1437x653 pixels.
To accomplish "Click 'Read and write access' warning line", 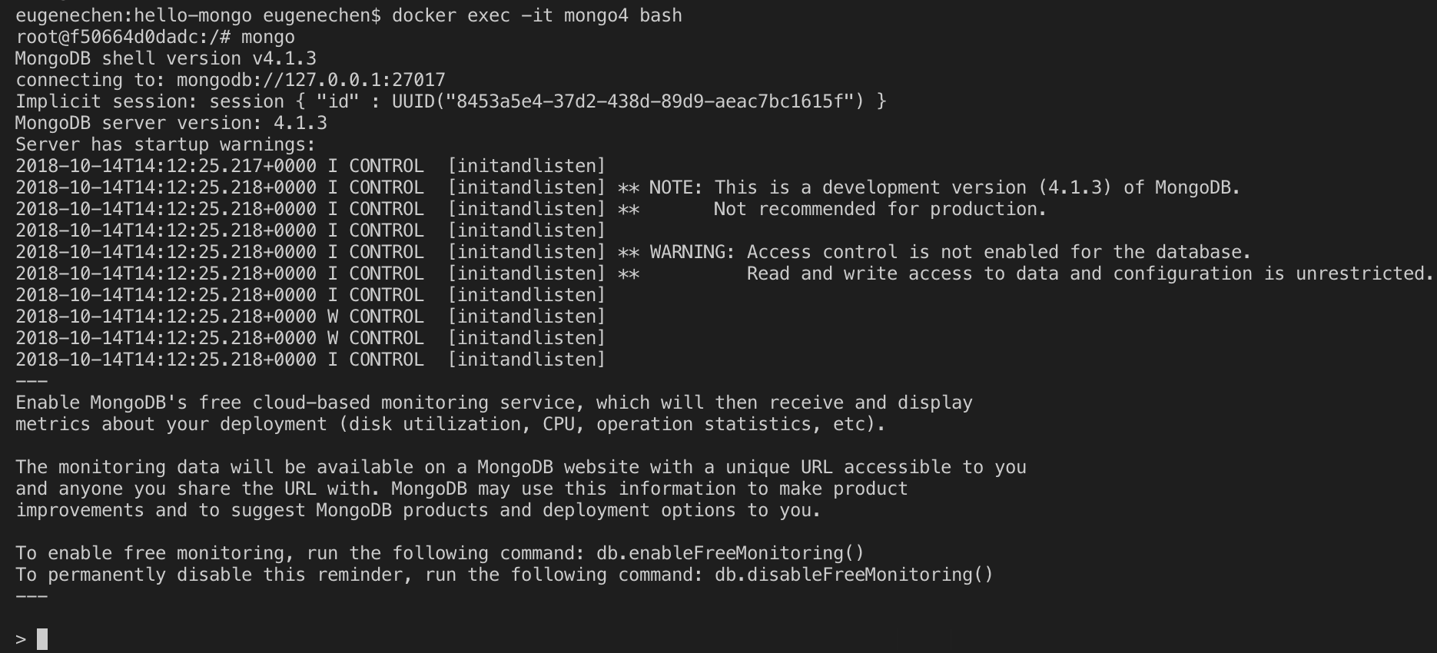I will (x=1090, y=273).
